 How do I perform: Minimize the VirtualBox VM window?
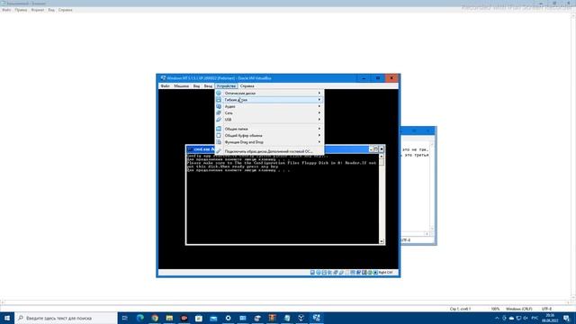(364, 78)
